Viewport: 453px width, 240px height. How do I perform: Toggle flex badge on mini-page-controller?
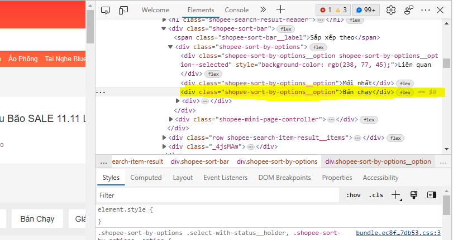pos(369,120)
